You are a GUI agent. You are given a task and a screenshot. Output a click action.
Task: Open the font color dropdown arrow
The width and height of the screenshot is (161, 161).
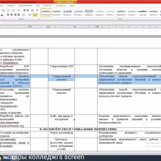pyautogui.click(x=4, y=15)
